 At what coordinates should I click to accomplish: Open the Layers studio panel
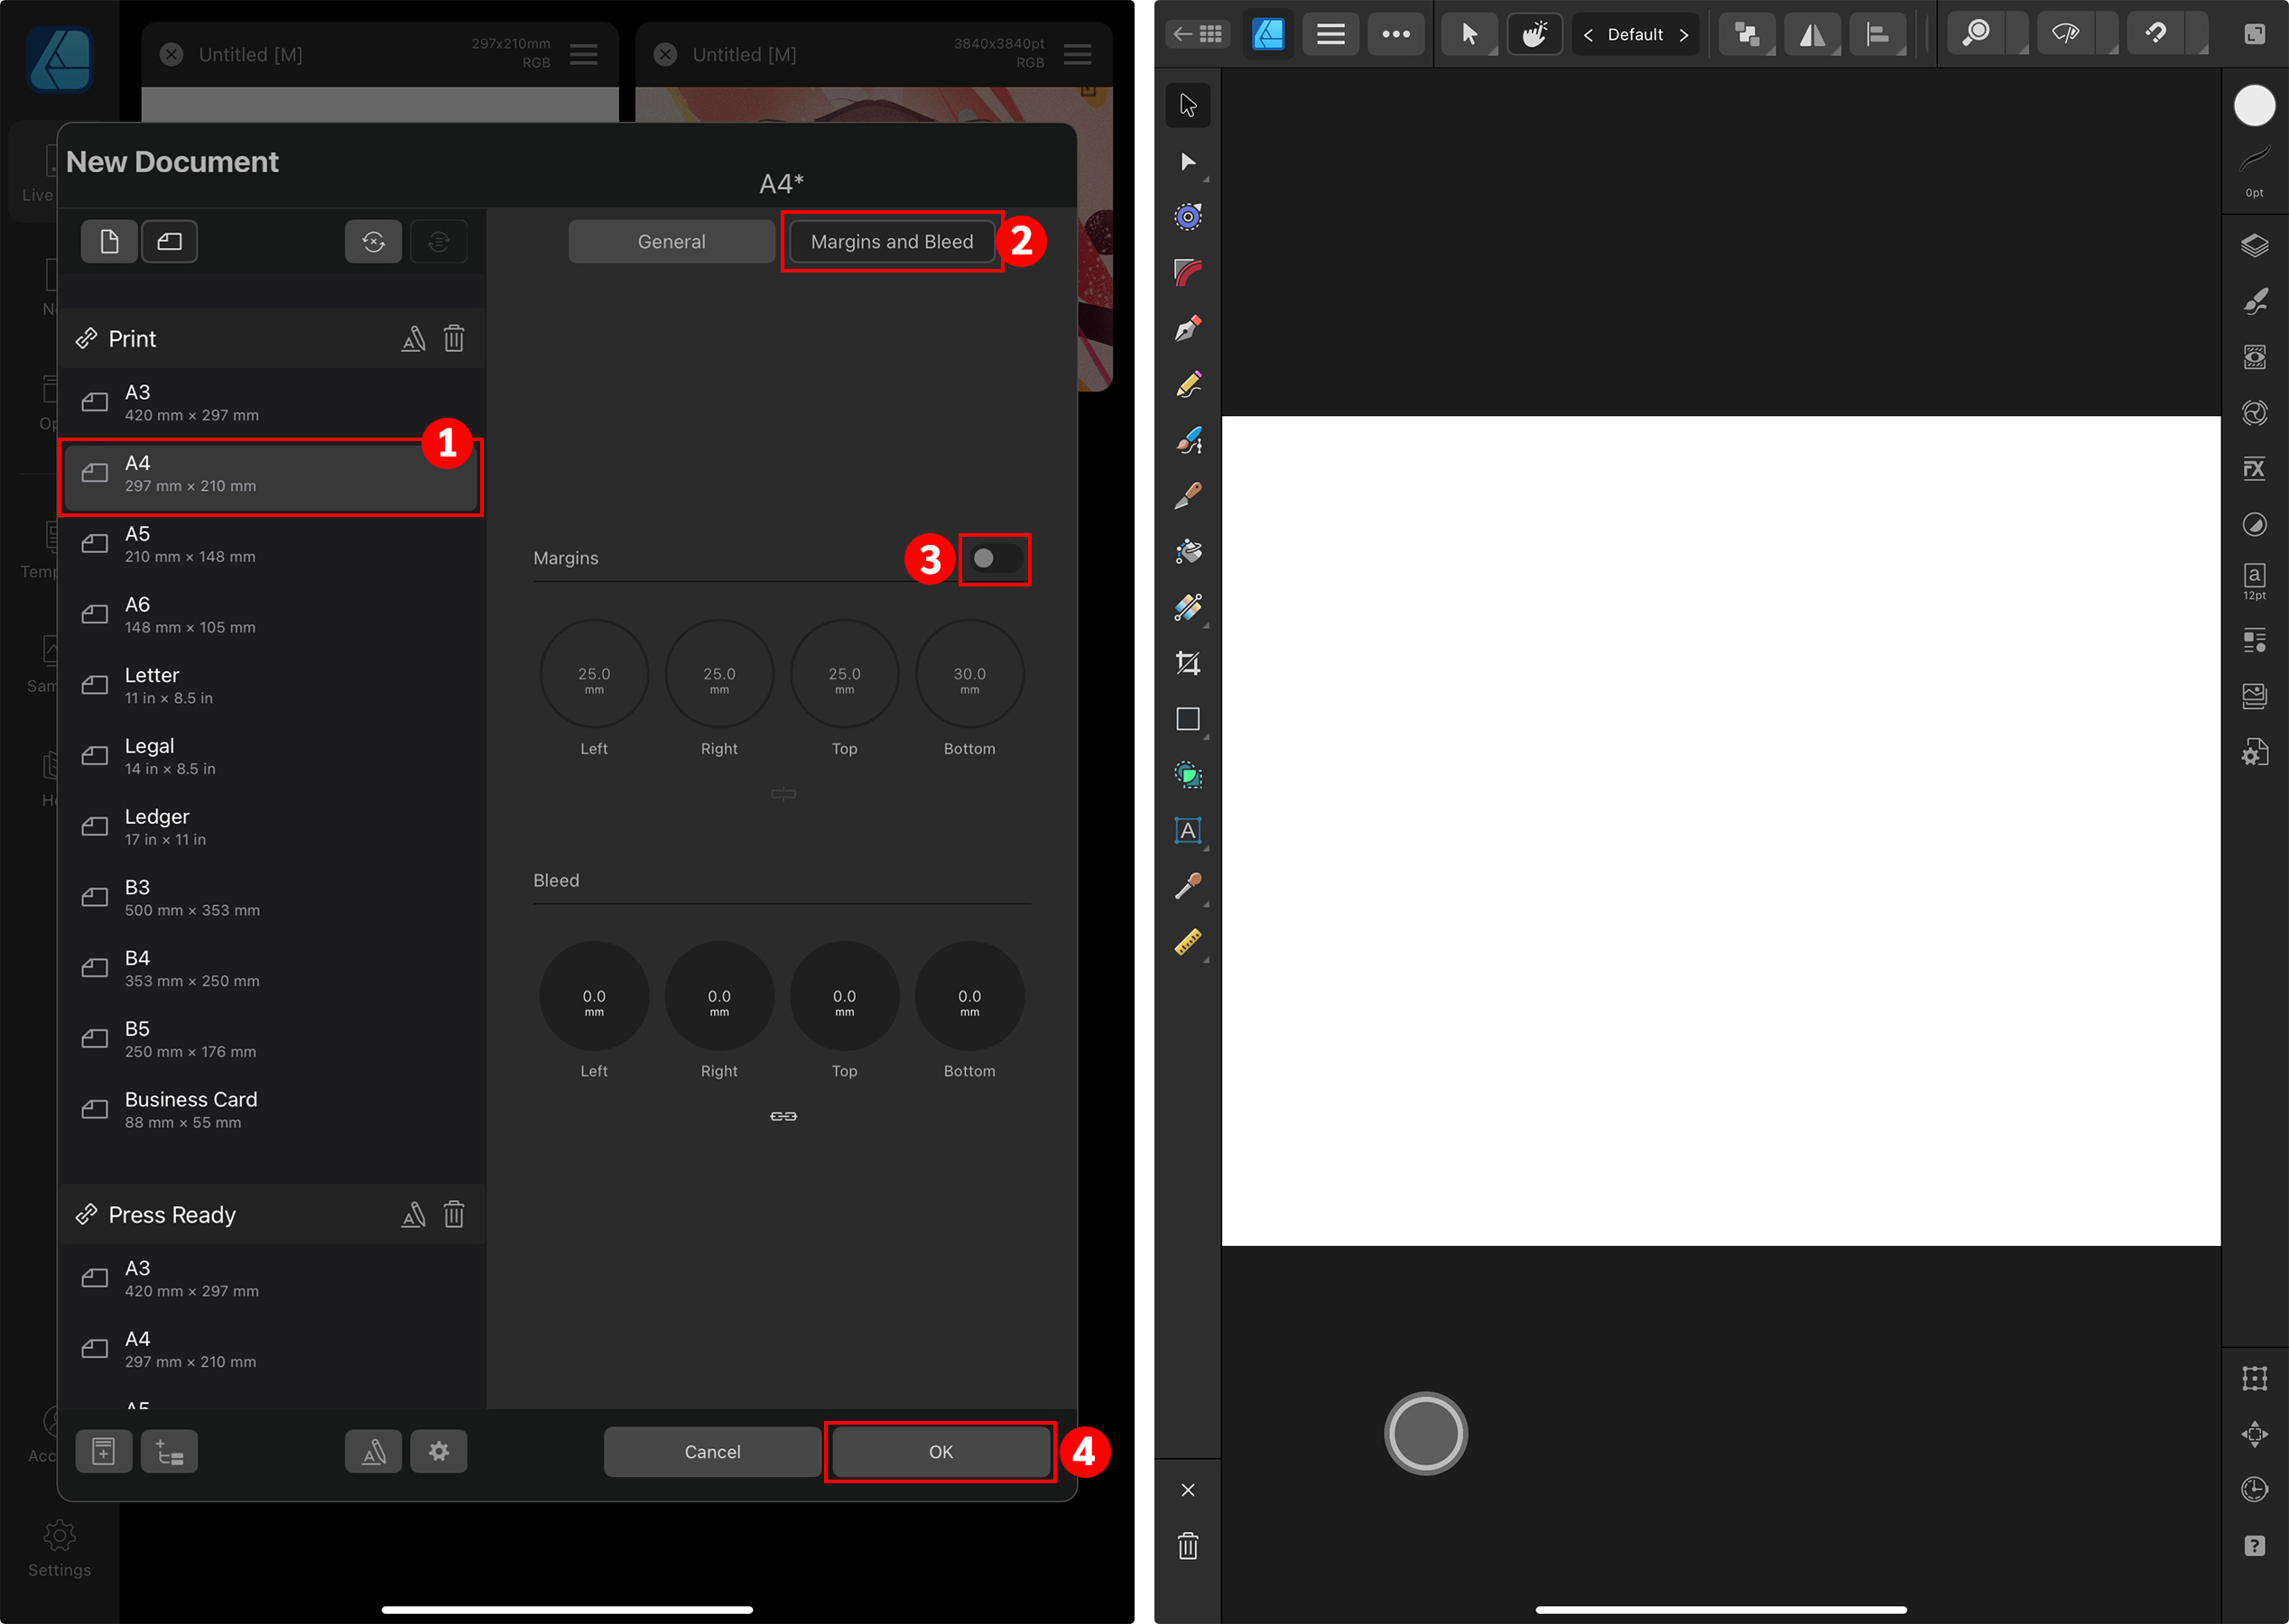pos(2254,246)
